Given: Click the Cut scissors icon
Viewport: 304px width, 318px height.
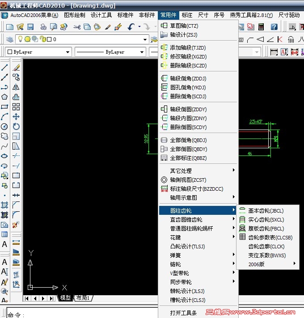Looking at the screenshot, I should click(x=77, y=27).
